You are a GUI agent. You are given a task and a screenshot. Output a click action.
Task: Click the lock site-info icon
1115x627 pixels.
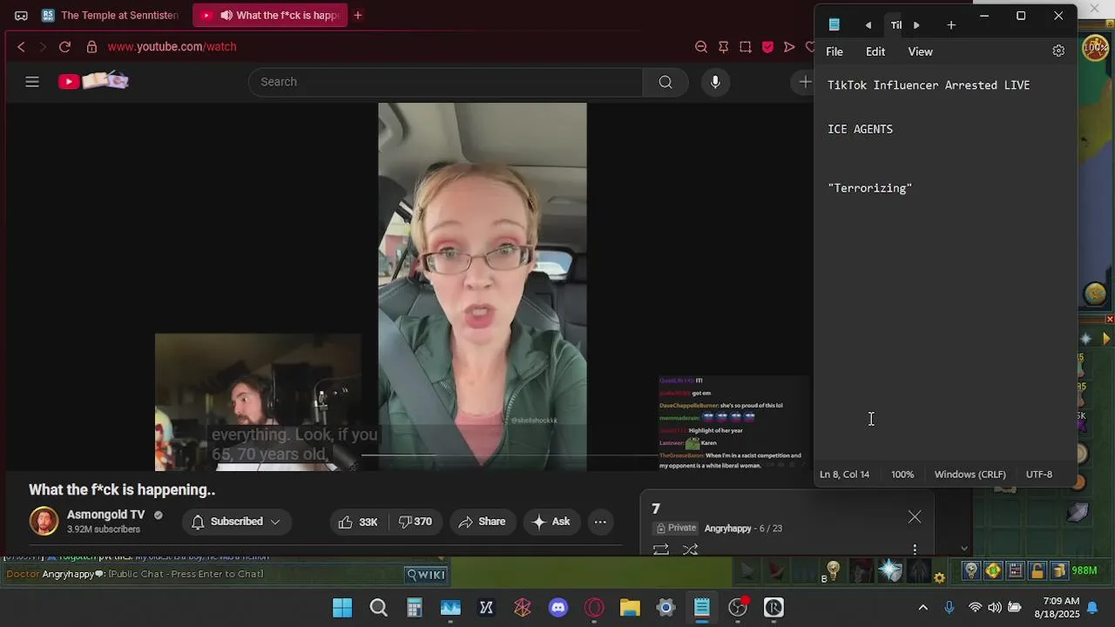pyautogui.click(x=91, y=47)
